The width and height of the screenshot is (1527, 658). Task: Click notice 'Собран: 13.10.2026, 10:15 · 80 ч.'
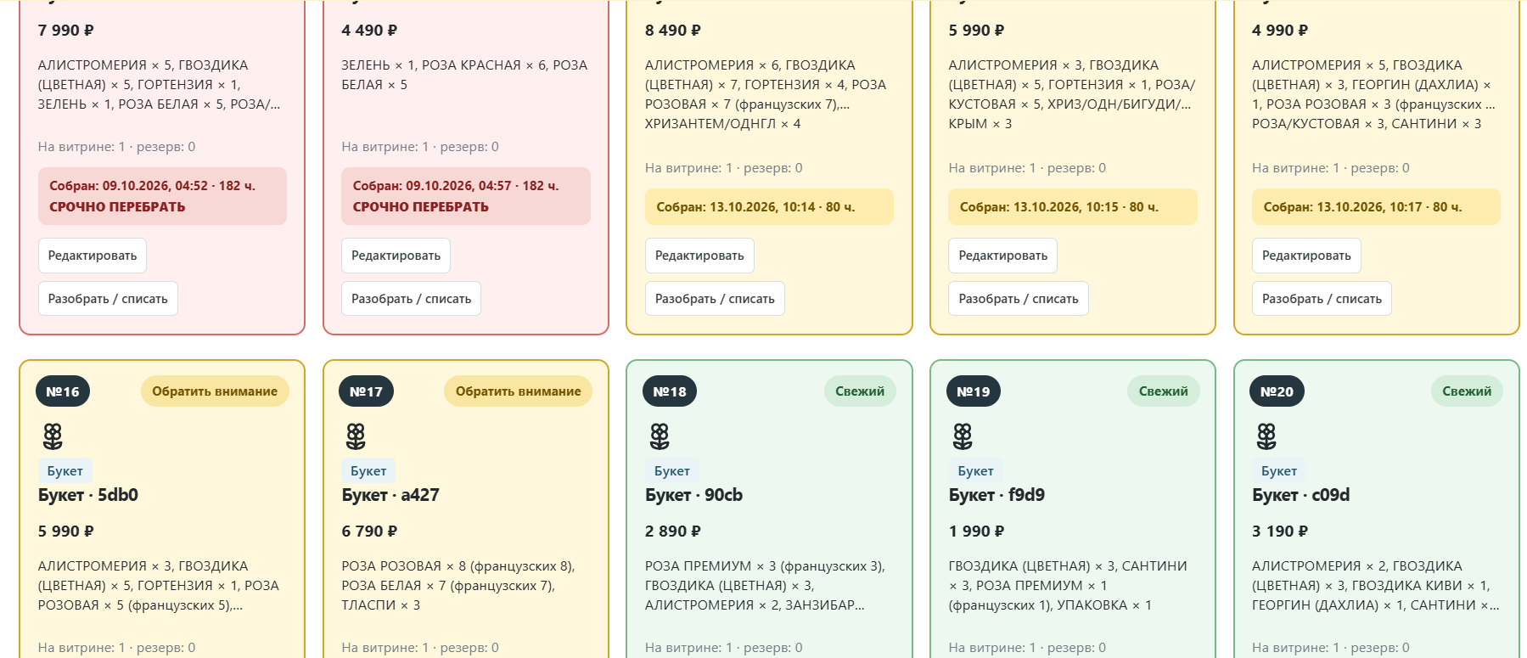1073,207
